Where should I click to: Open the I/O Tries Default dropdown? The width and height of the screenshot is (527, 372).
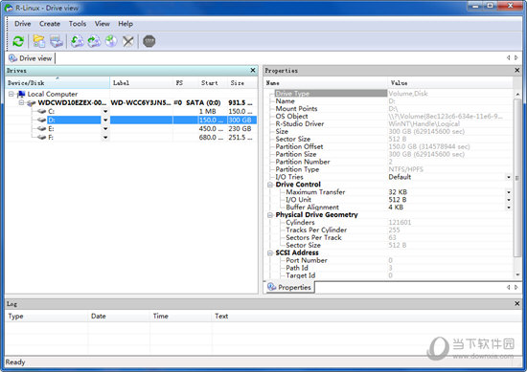pos(509,177)
